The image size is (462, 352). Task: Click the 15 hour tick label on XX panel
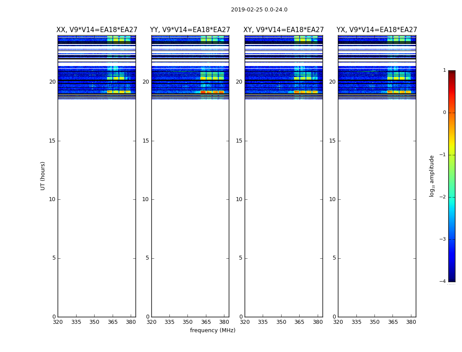(52, 141)
